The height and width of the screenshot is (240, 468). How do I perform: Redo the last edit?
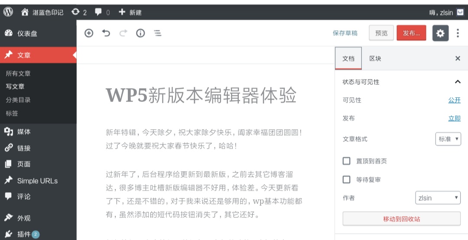click(x=123, y=33)
